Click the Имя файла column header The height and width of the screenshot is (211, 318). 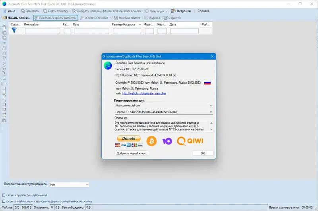(x=42, y=25)
